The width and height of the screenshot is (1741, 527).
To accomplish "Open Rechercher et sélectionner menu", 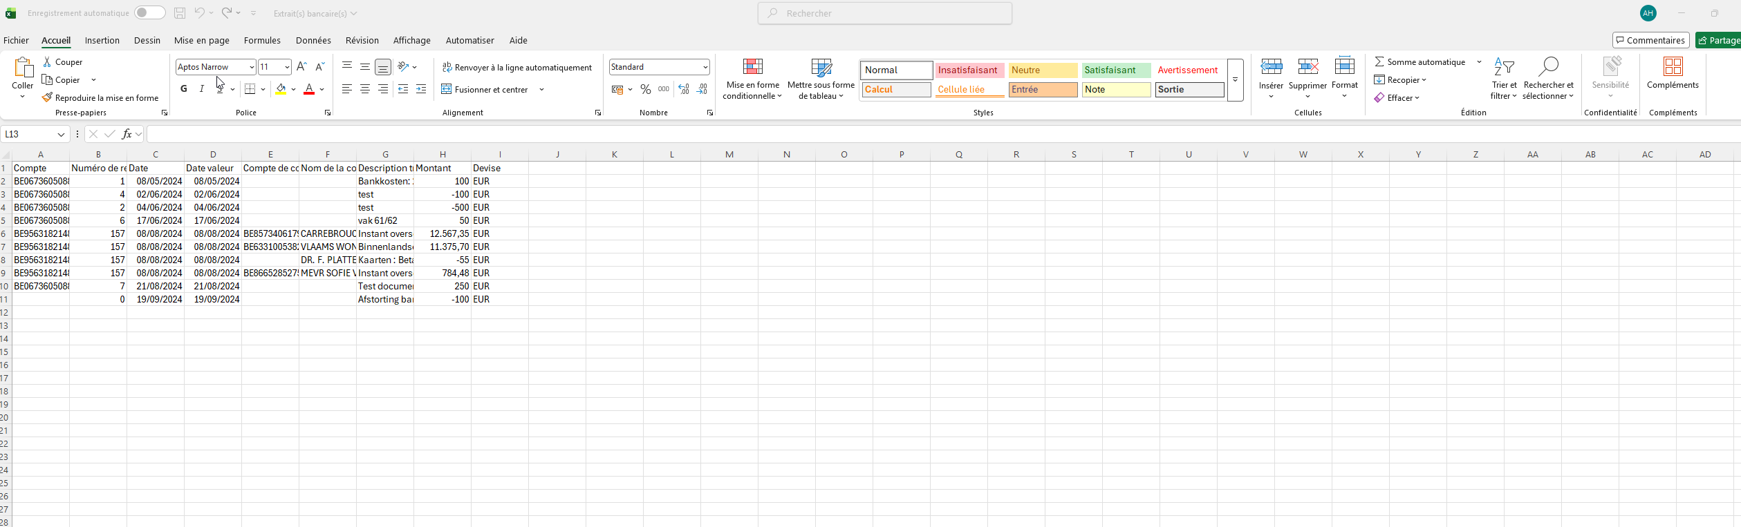I will click(1548, 78).
